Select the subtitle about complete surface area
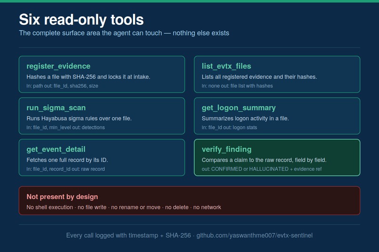The image size is (379, 252). pyautogui.click(x=124, y=33)
